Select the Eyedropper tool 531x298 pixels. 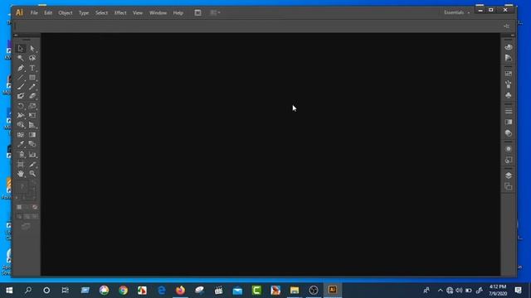(x=21, y=144)
